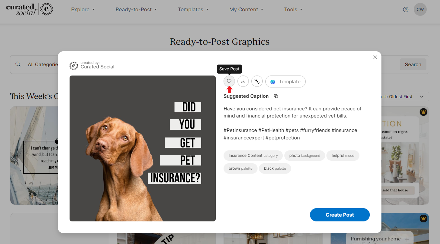
Task: Open the Template button
Action: 285,82
